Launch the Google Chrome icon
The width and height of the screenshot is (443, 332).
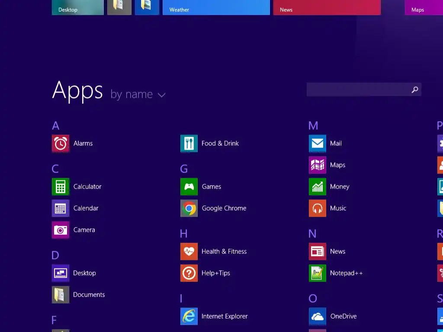click(189, 208)
